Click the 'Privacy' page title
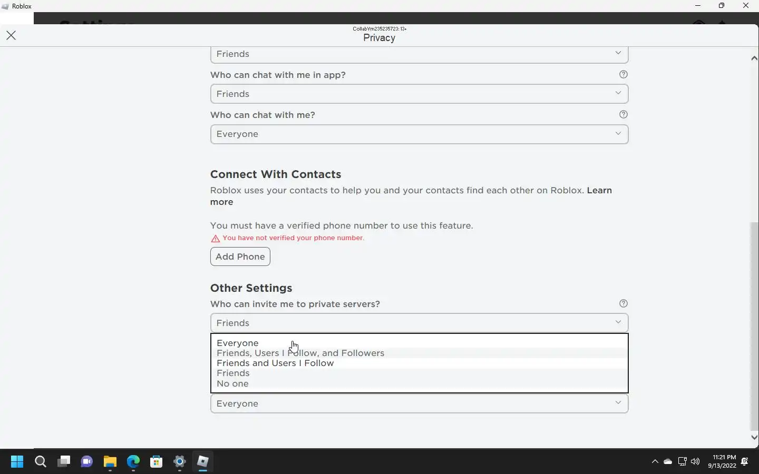759x474 pixels. click(379, 38)
